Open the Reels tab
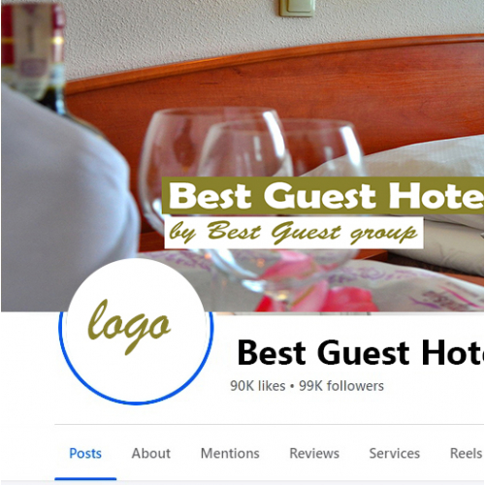This screenshot has height=485, width=485. pos(467,453)
